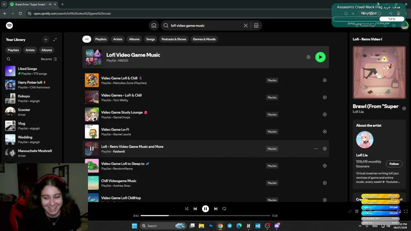
Task: Open the Chrome tab search dropdown
Action: coord(4,4)
